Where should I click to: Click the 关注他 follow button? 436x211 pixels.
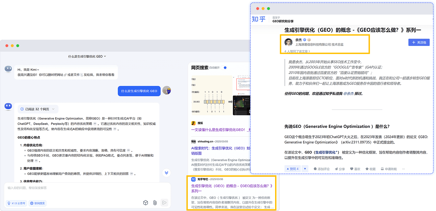click(x=419, y=42)
